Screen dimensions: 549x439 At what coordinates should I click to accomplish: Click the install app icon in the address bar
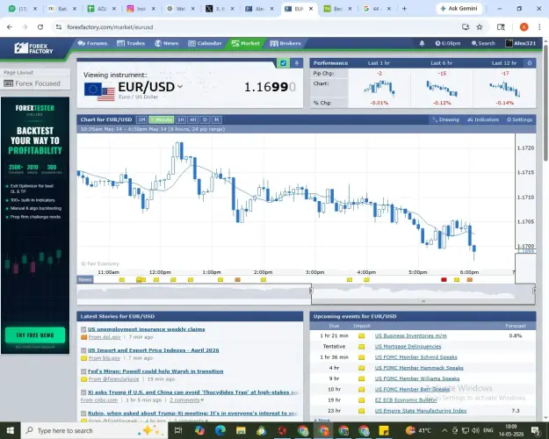pyautogui.click(x=466, y=27)
